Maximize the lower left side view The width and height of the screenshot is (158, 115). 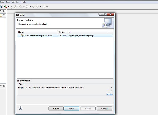tap(4, 86)
